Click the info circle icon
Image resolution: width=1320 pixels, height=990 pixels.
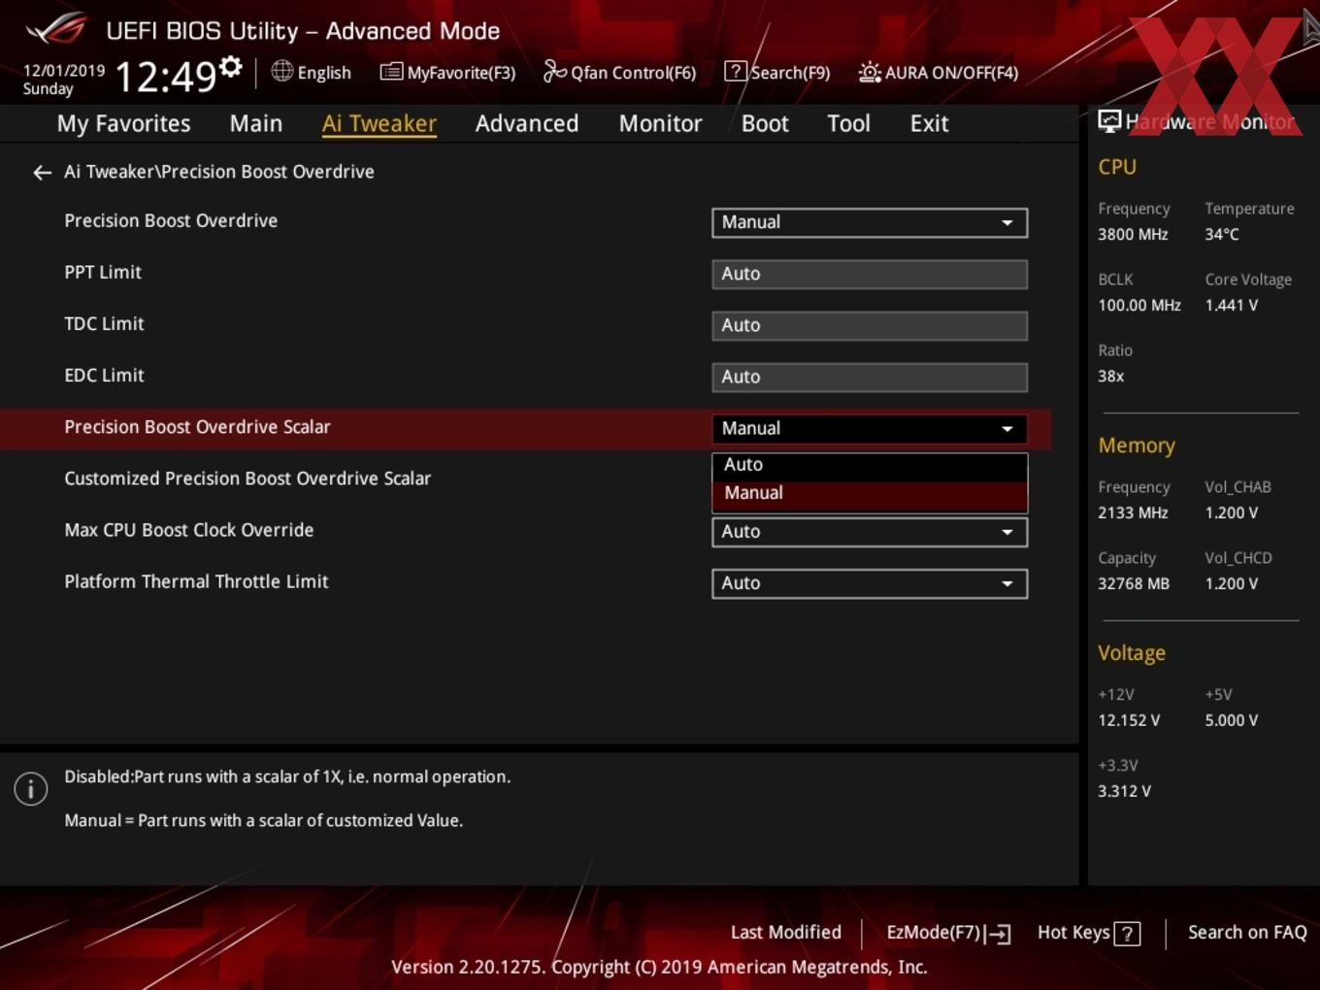coord(31,789)
